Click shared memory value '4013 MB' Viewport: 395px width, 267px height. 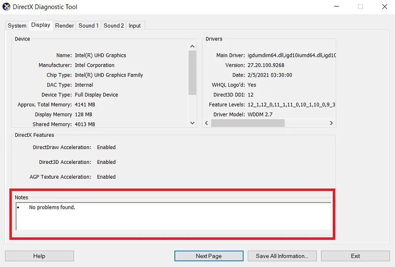85,124
